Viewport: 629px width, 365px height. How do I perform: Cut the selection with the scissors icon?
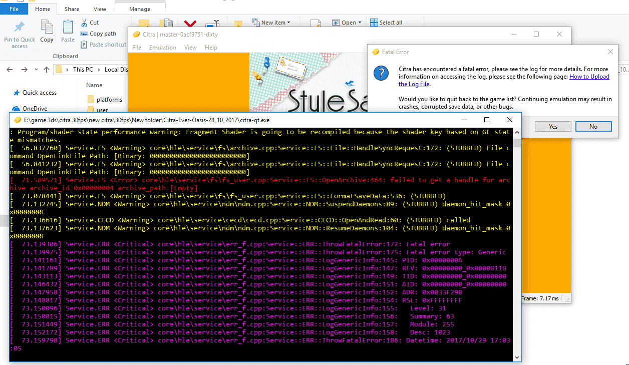coord(85,23)
